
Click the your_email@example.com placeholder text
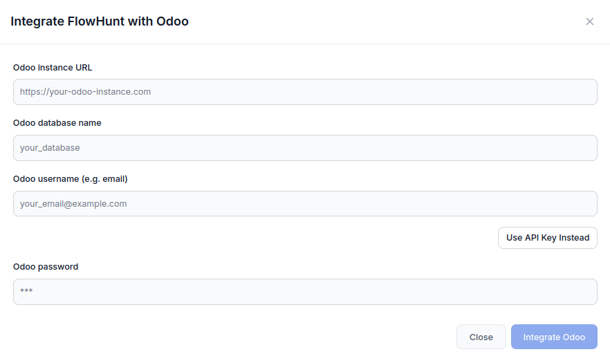click(73, 204)
